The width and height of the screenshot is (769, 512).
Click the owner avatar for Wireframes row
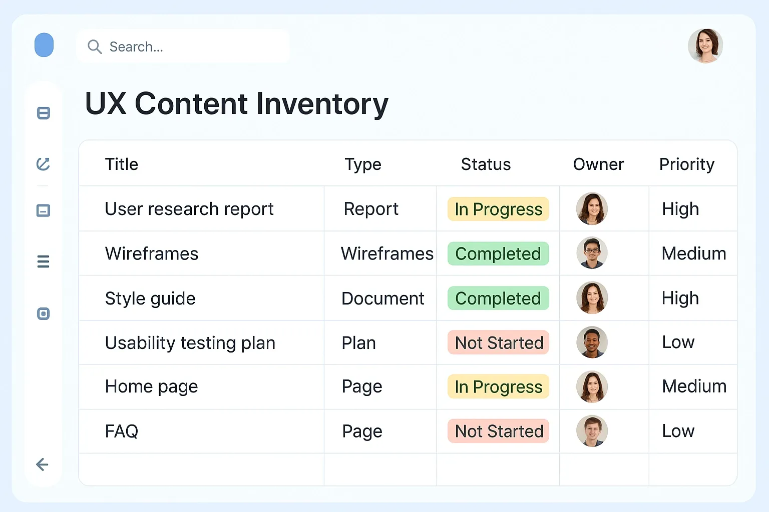tap(592, 253)
